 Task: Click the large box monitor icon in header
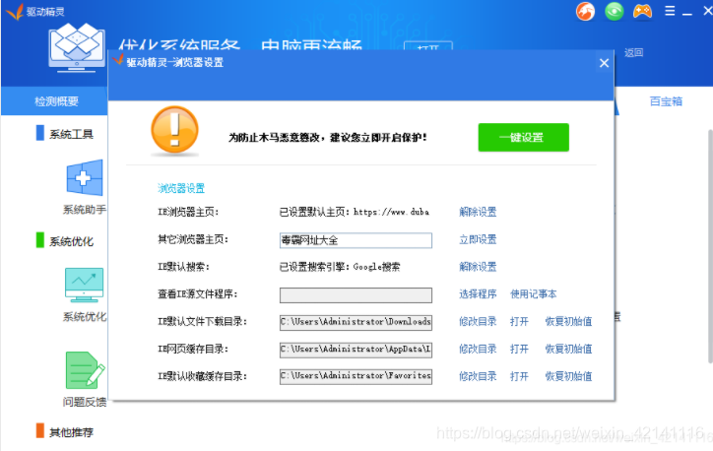77,48
